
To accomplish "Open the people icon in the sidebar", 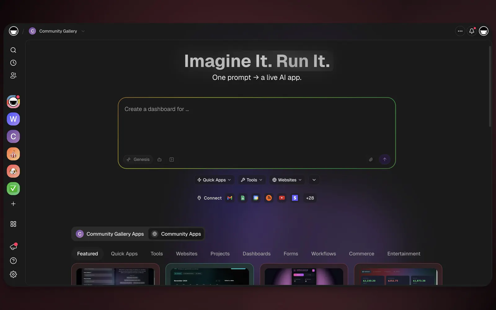I will click(x=13, y=76).
